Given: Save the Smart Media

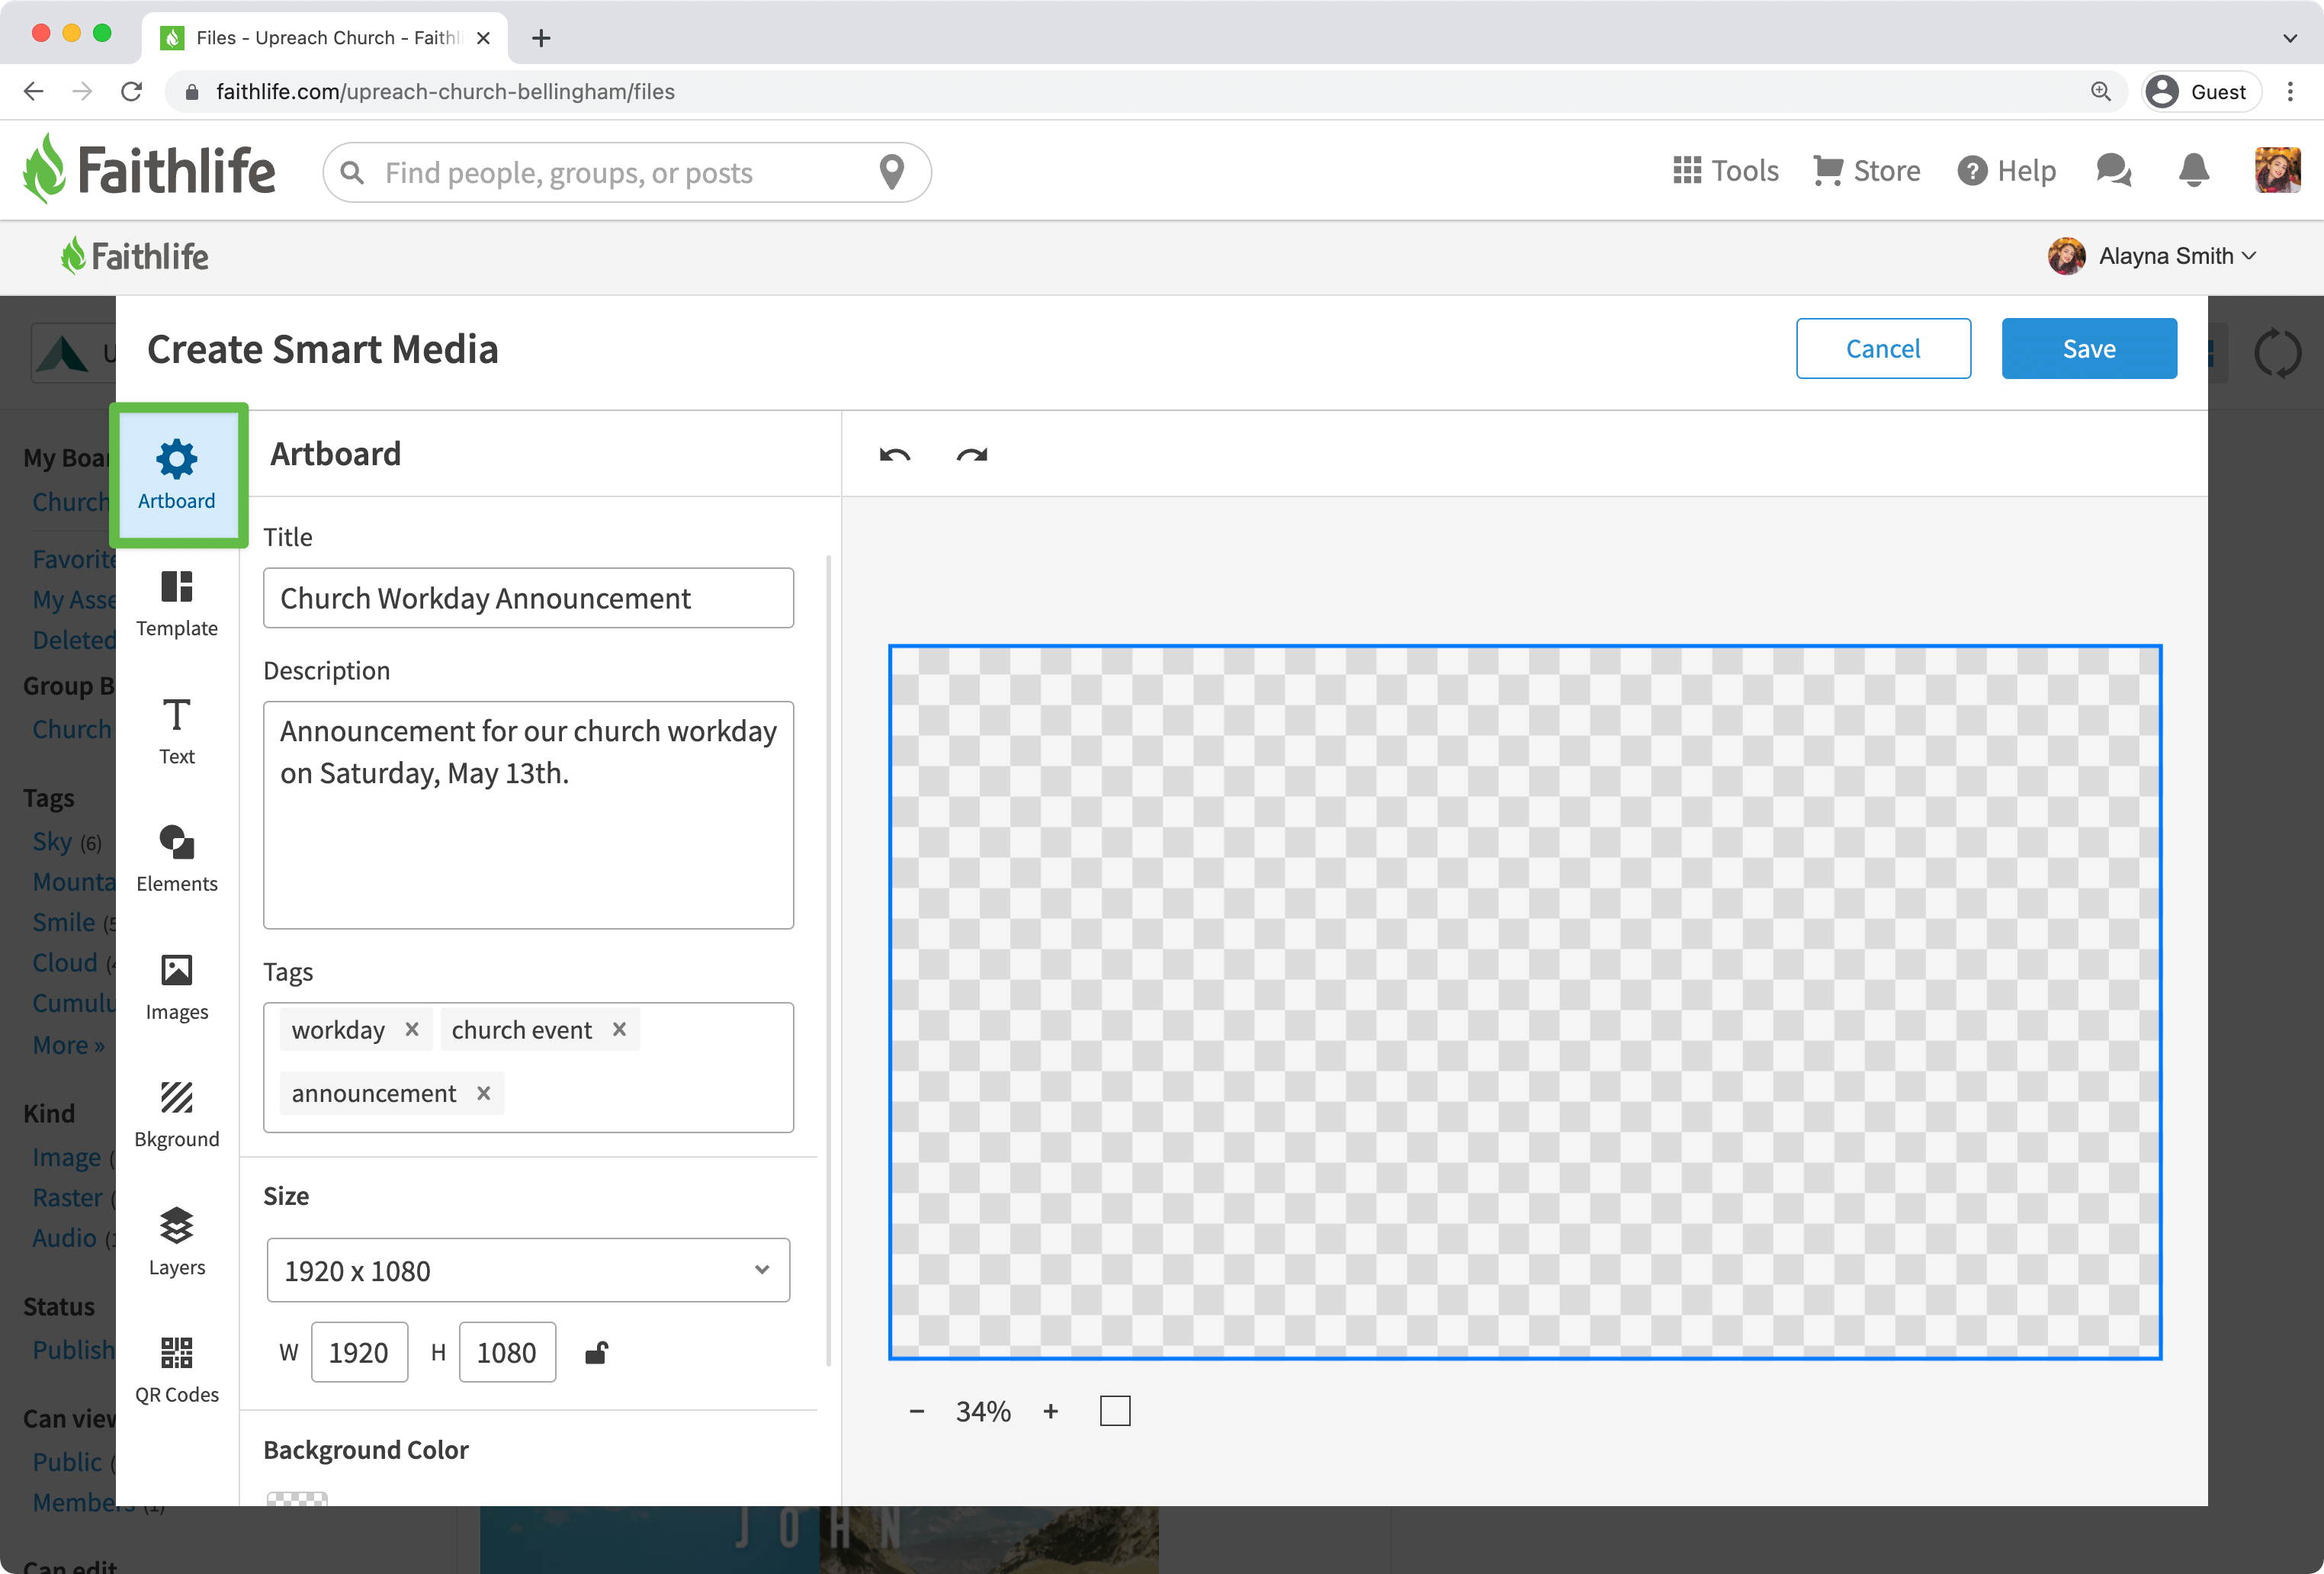Looking at the screenshot, I should 2089,348.
